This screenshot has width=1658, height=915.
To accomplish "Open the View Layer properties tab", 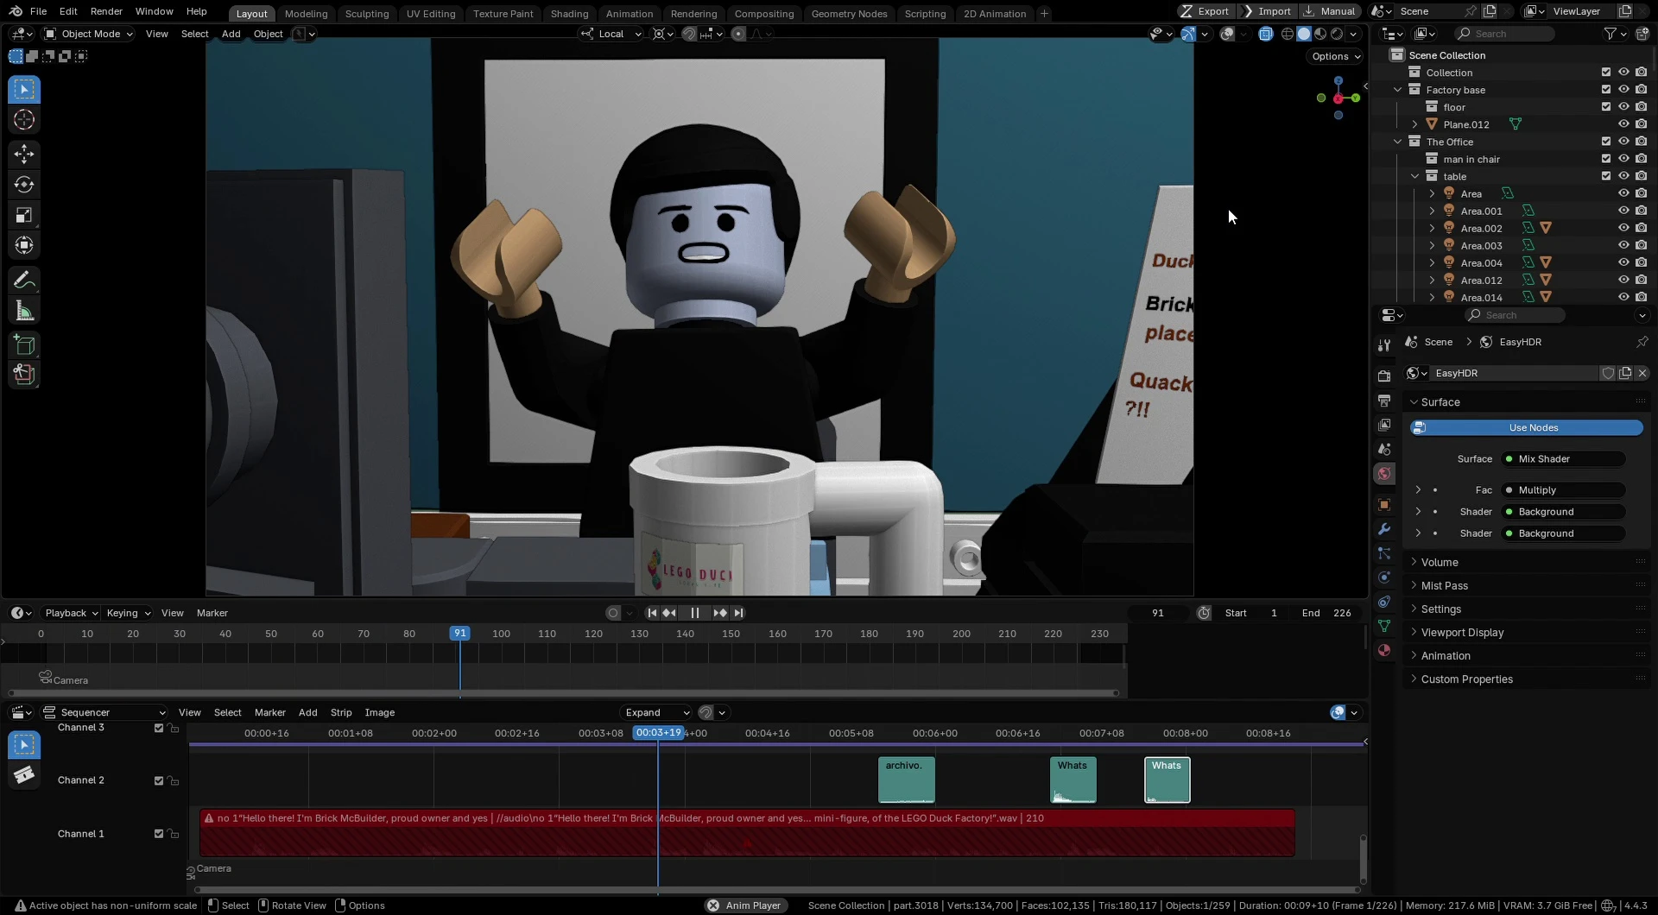I will coord(1384,425).
